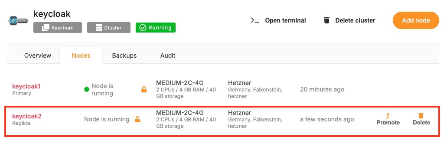The height and width of the screenshot is (160, 447).
Task: Switch to the Overview tab
Action: (38, 56)
